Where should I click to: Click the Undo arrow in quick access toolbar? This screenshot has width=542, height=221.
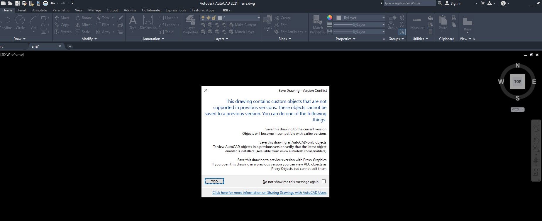point(52,3)
